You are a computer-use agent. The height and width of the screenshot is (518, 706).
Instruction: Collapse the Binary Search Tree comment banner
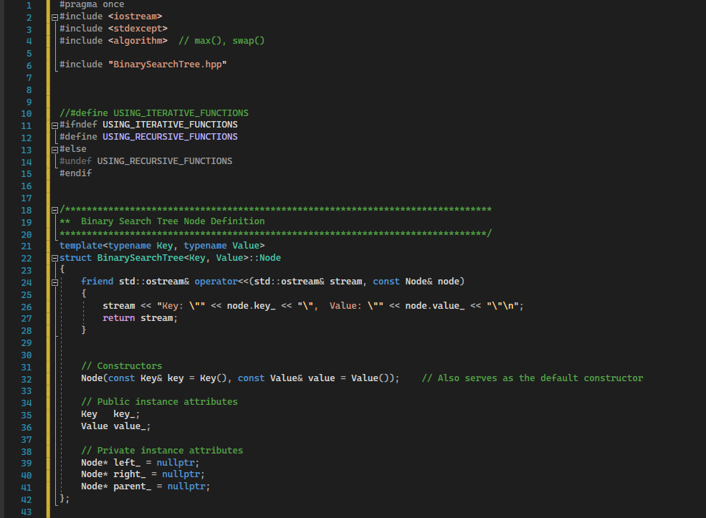click(x=54, y=209)
